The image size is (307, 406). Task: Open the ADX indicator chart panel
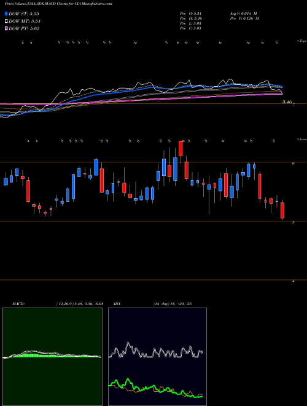pyautogui.click(x=157, y=357)
